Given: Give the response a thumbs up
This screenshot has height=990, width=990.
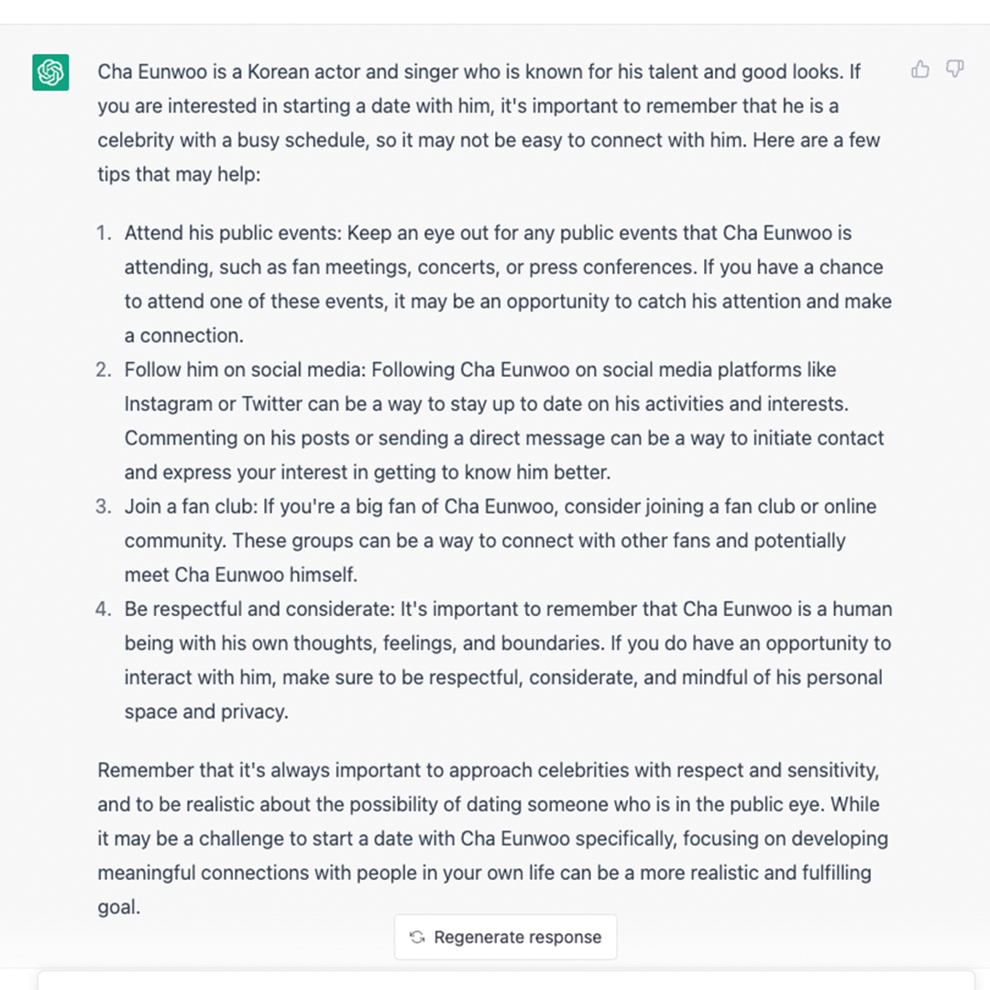Looking at the screenshot, I should pos(920,69).
